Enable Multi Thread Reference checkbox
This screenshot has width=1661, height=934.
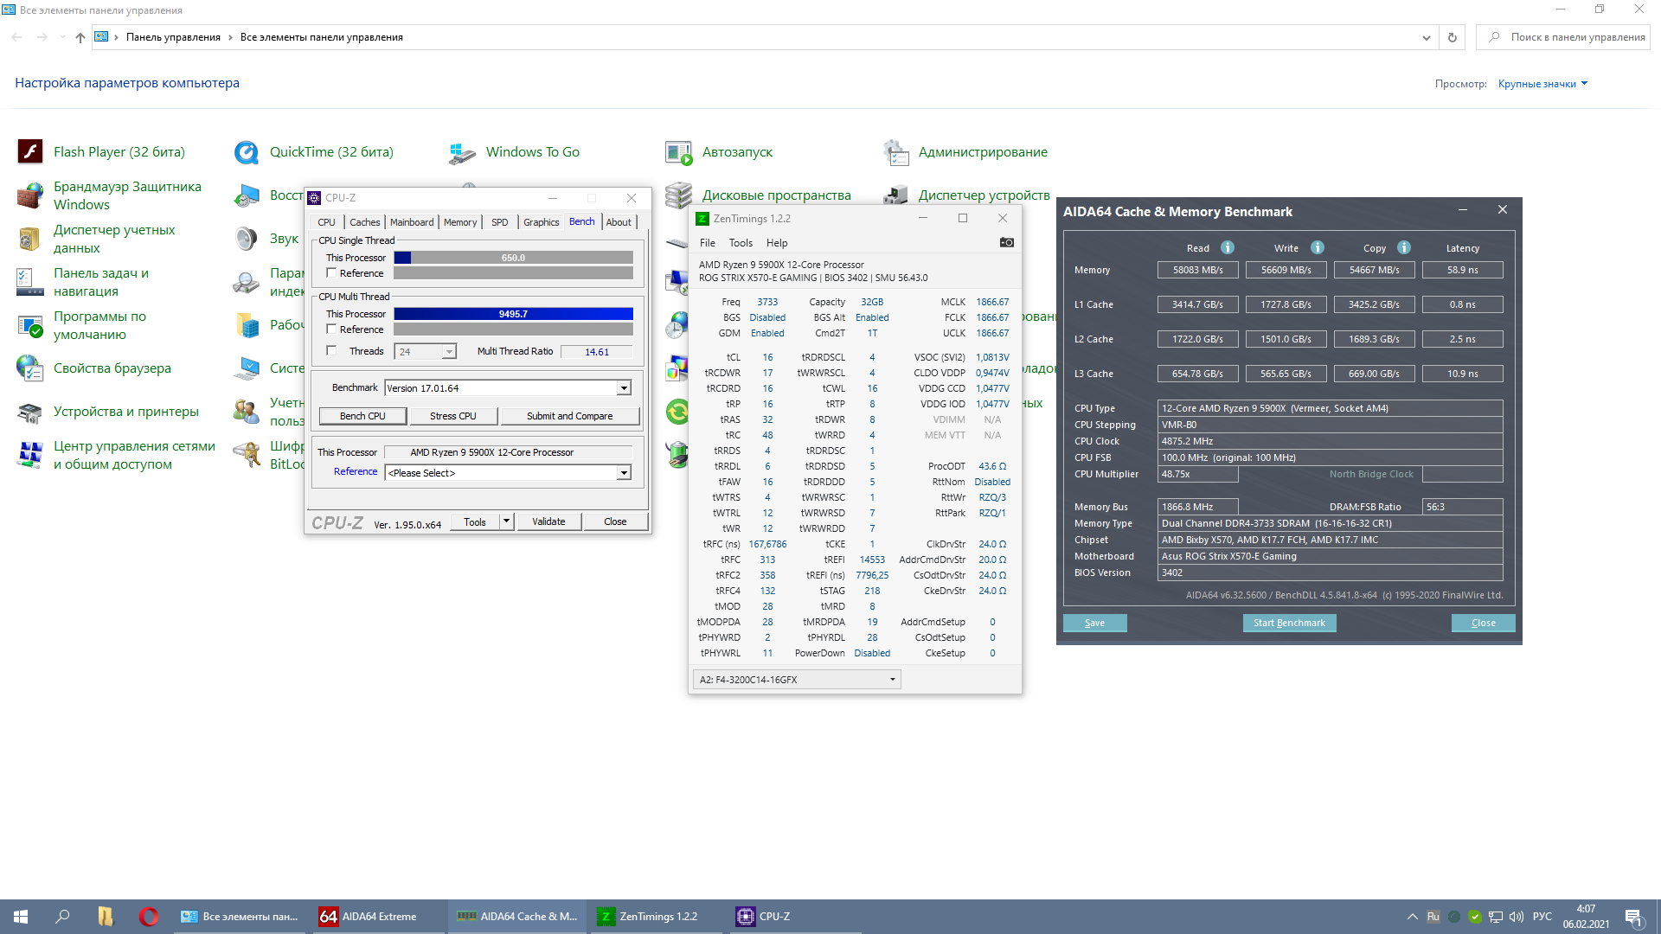tap(331, 329)
